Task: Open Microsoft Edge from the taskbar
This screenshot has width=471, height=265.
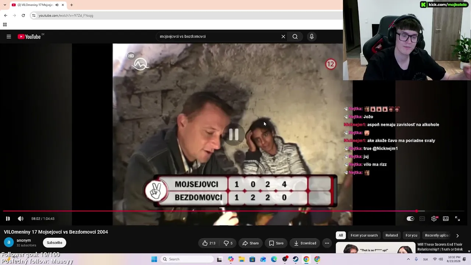Action: [274, 259]
